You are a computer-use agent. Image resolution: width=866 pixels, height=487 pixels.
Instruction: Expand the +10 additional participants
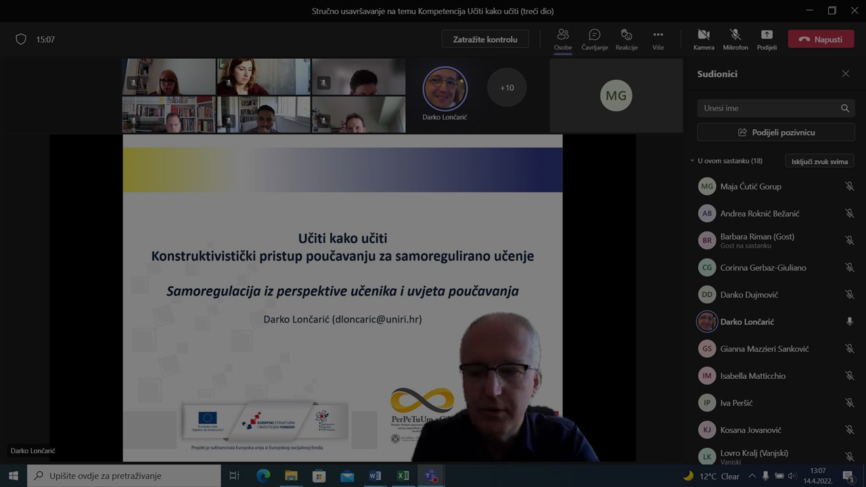pyautogui.click(x=507, y=88)
